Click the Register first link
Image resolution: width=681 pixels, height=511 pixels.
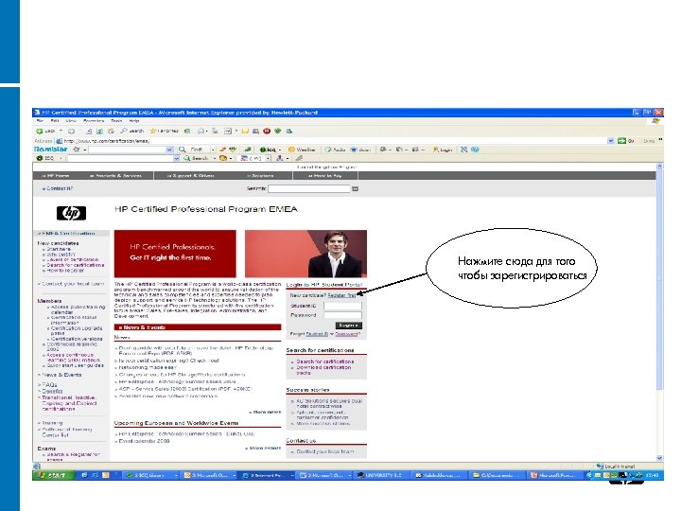(x=341, y=295)
